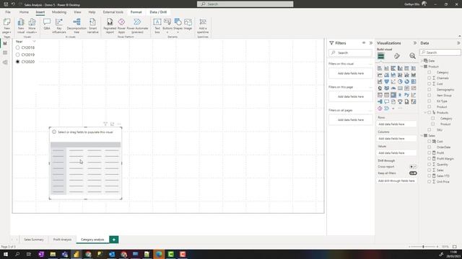Screen dimensions: 462x259
Task: Insert Key influencers visual from ribbon
Action: pos(59,26)
